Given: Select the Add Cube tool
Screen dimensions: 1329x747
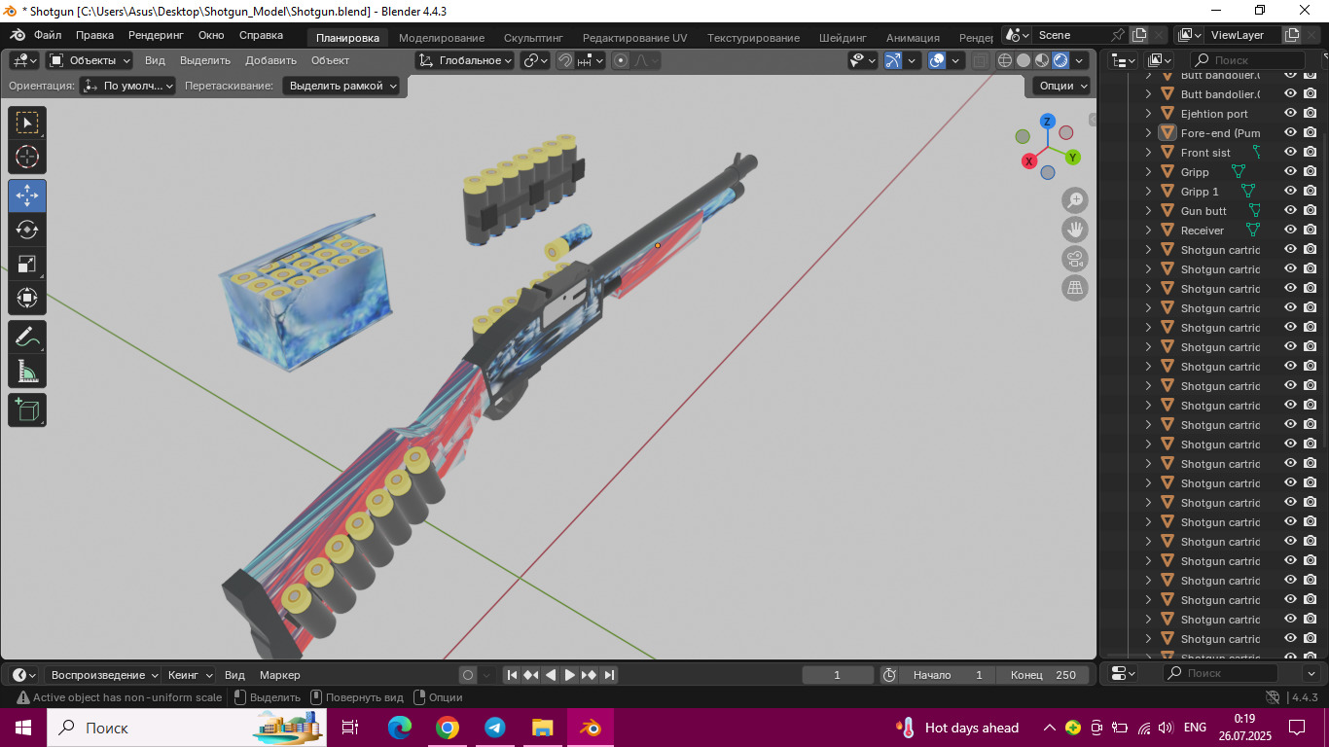Looking at the screenshot, I should 27,409.
